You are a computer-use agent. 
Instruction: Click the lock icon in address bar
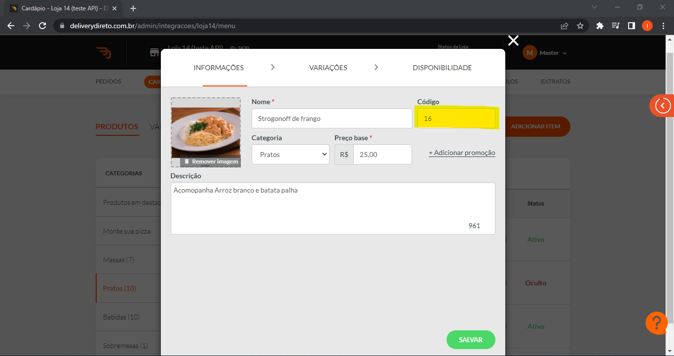61,26
